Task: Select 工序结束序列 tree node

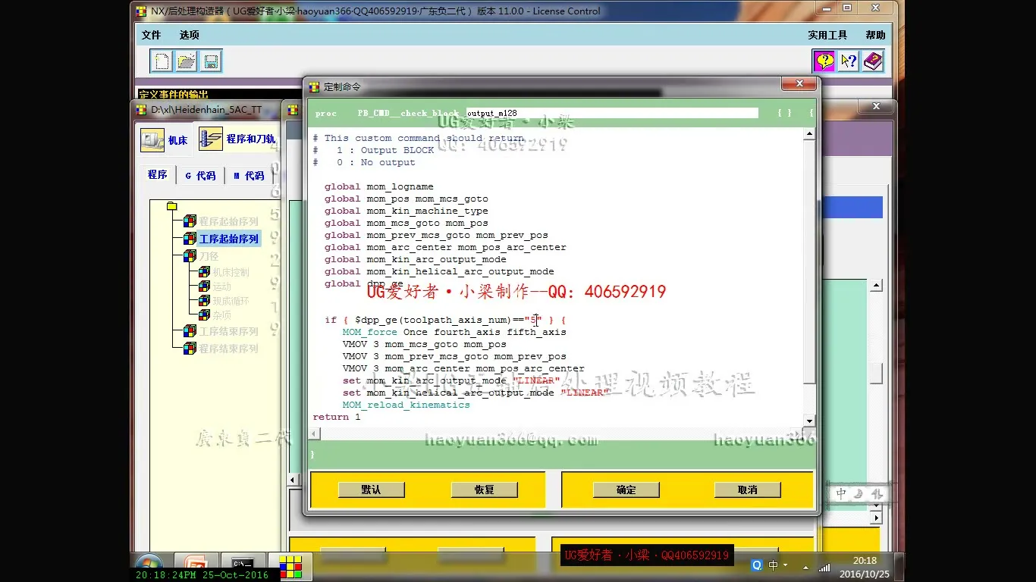Action: coord(228,331)
